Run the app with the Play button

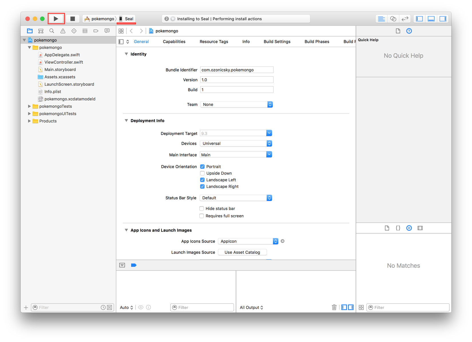click(x=56, y=19)
